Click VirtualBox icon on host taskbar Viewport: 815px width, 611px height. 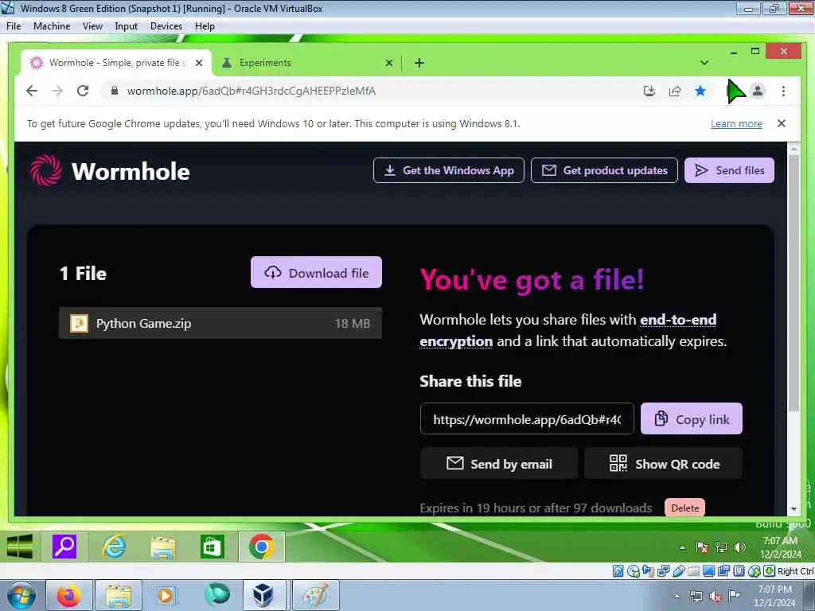tap(263, 595)
